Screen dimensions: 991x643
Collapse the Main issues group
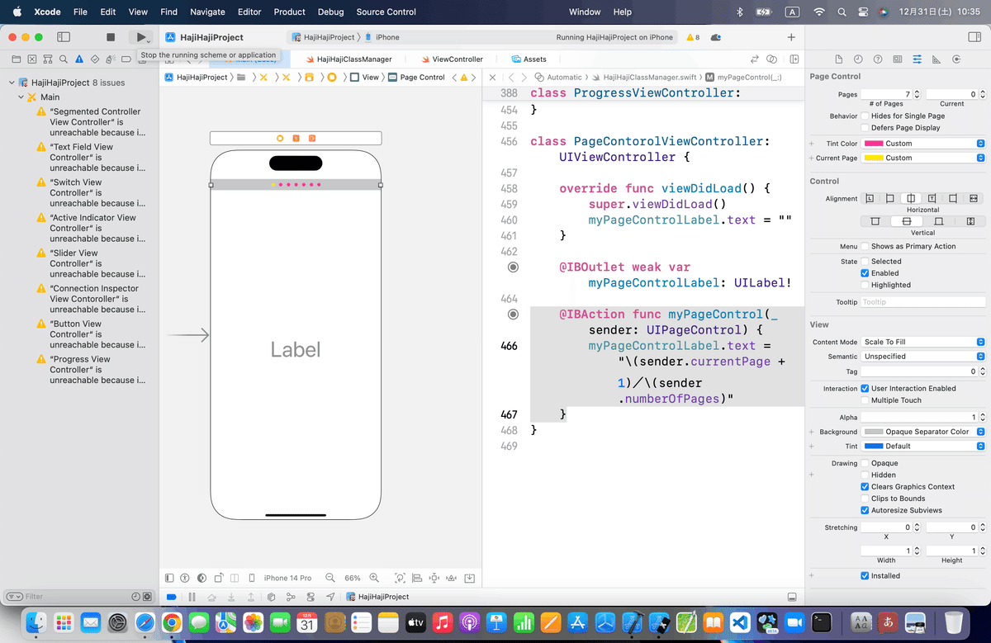click(x=21, y=97)
